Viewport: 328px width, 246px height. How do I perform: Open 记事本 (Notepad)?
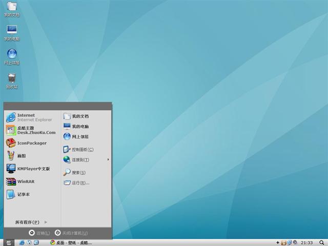(x=23, y=194)
